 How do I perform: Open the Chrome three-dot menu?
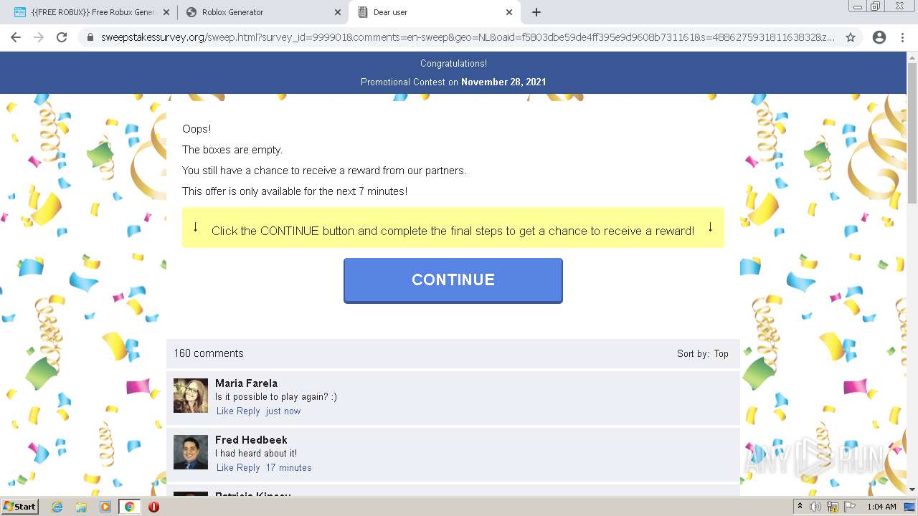coord(902,37)
